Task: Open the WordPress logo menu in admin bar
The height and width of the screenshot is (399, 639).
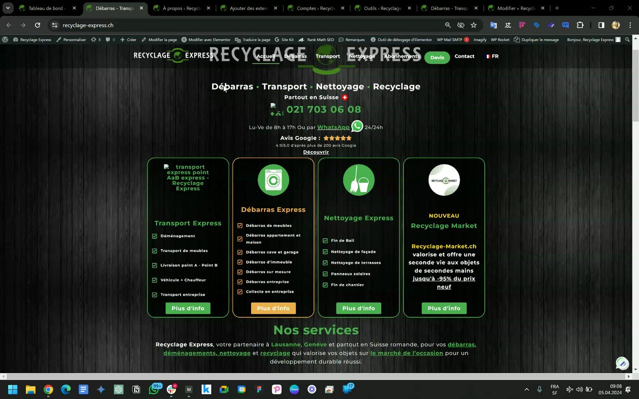Action: coord(5,39)
